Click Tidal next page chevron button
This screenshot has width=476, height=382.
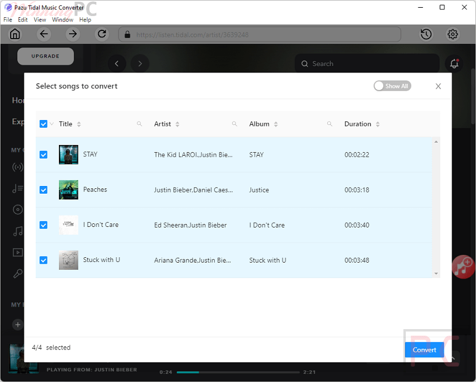click(x=140, y=64)
